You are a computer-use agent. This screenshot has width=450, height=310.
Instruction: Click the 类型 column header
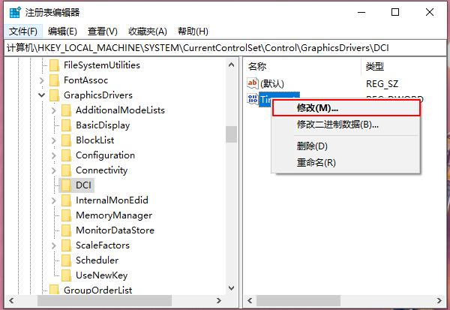point(403,66)
